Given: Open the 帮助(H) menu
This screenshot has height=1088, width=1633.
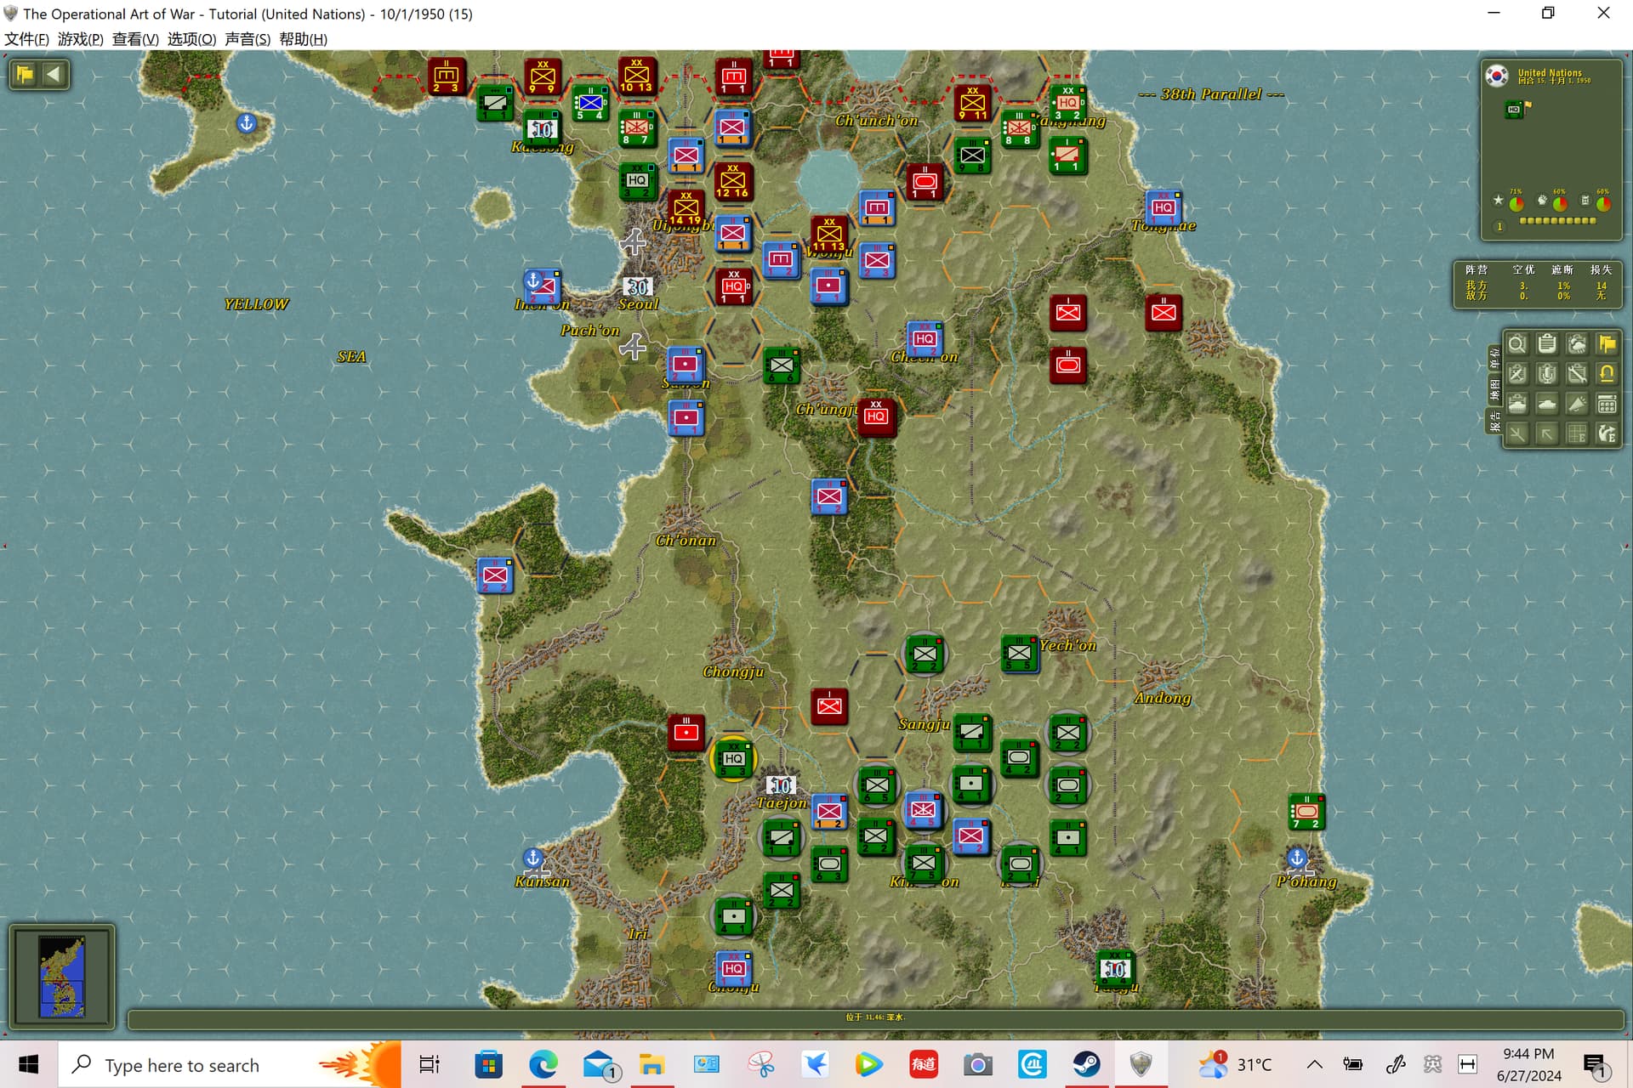Looking at the screenshot, I should point(303,39).
